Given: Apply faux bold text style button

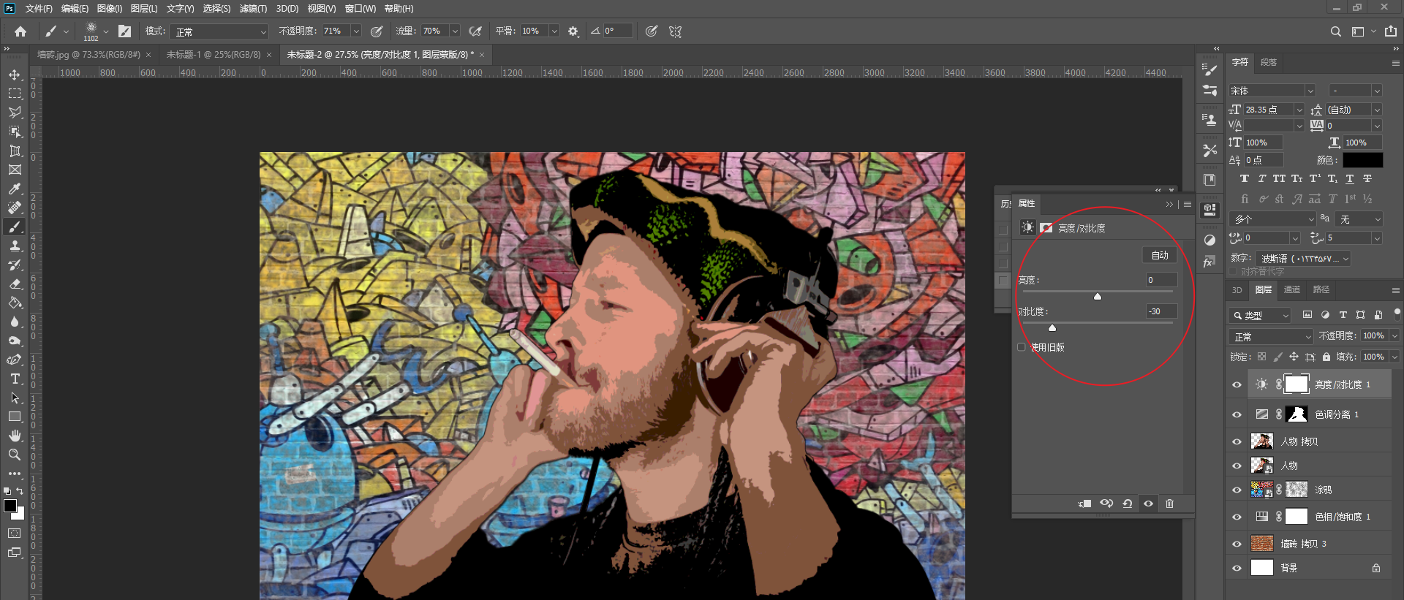Looking at the screenshot, I should (x=1245, y=178).
